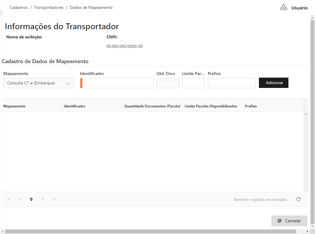Go to next page in the pager
The width and height of the screenshot is (315, 234).
[43, 199]
